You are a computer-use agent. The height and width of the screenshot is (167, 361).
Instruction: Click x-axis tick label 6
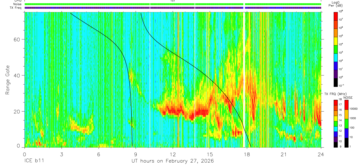coord(98,154)
